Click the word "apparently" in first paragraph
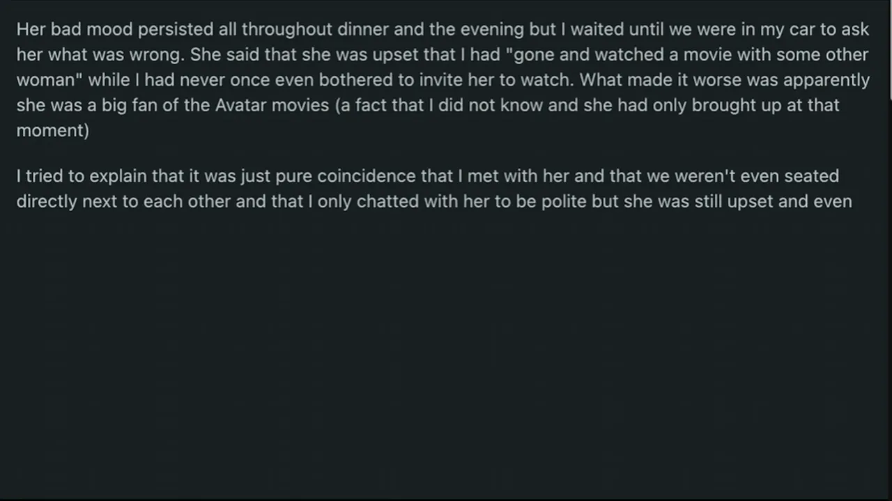The height and width of the screenshot is (501, 892). pyautogui.click(x=826, y=79)
